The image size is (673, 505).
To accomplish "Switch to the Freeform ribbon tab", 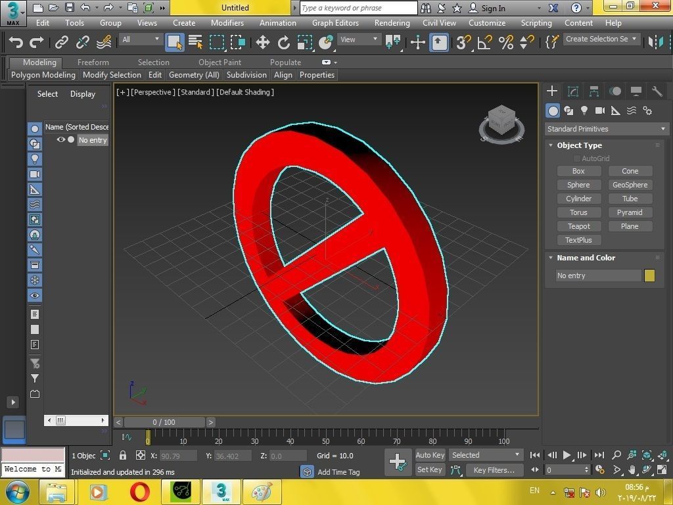I will tap(93, 62).
